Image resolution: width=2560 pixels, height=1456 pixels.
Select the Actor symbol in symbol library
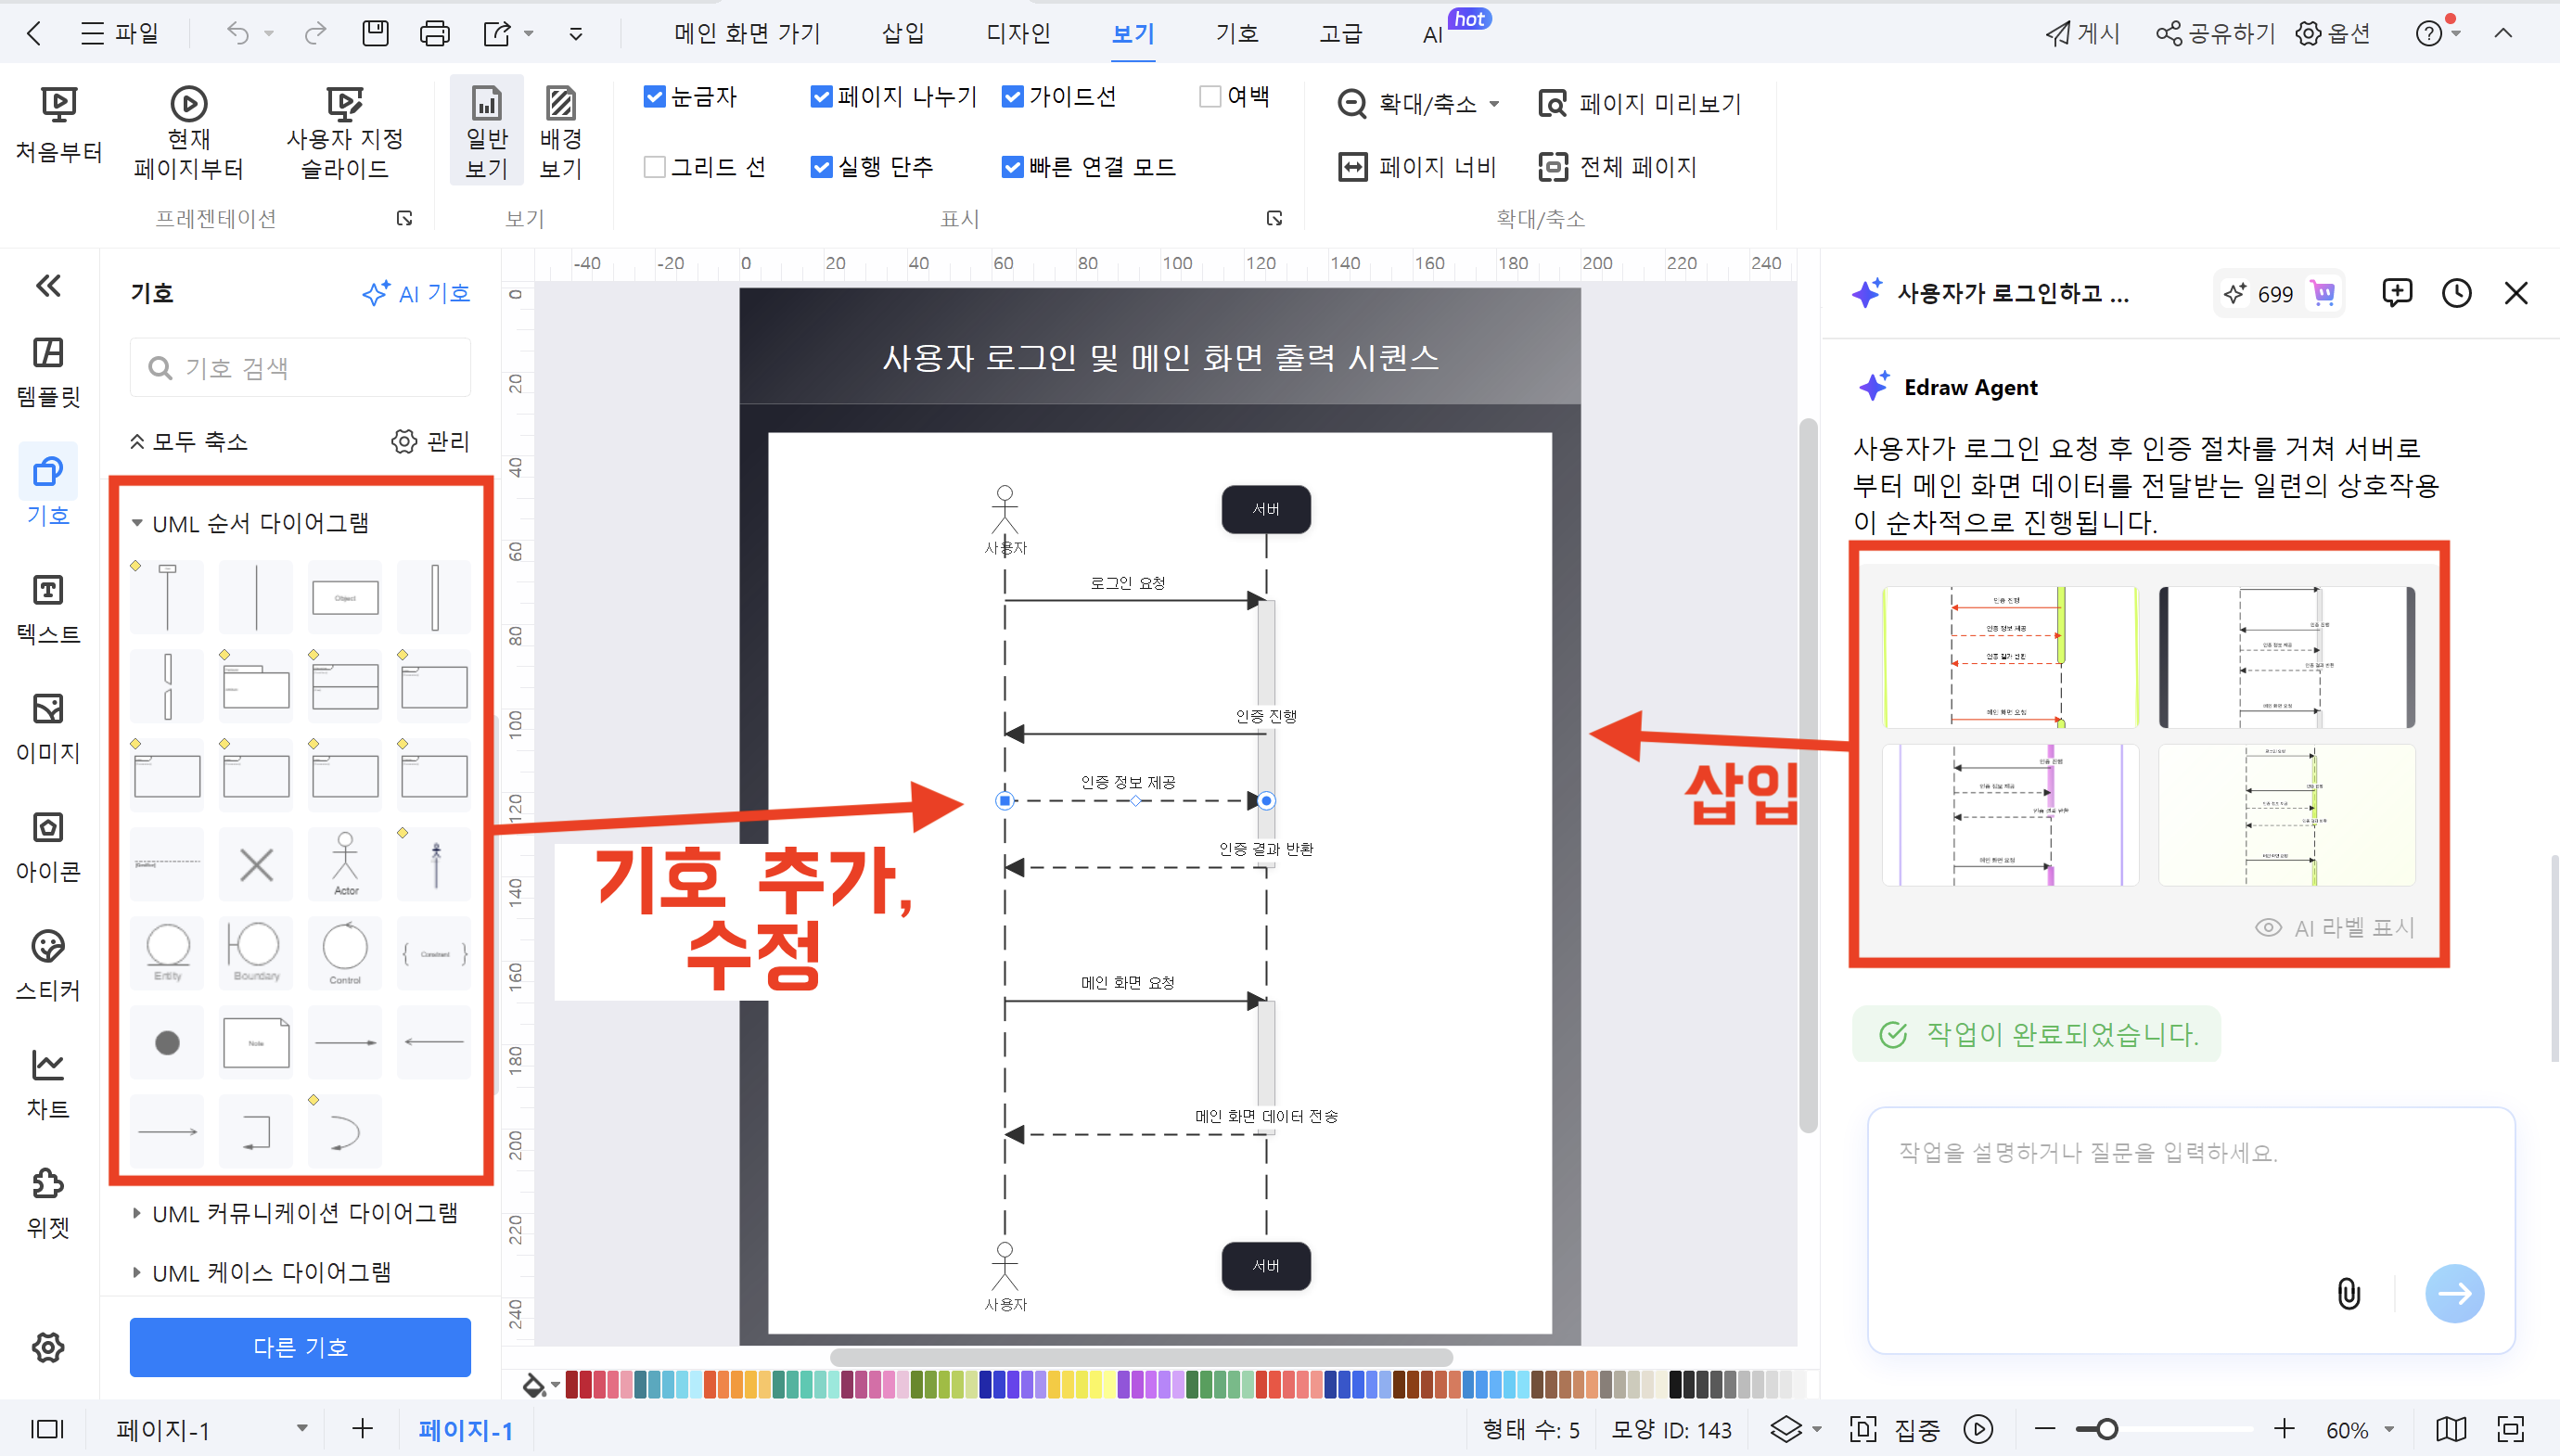click(x=344, y=863)
